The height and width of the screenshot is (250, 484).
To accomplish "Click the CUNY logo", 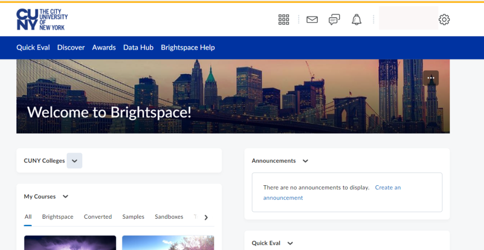I will 42,19.
